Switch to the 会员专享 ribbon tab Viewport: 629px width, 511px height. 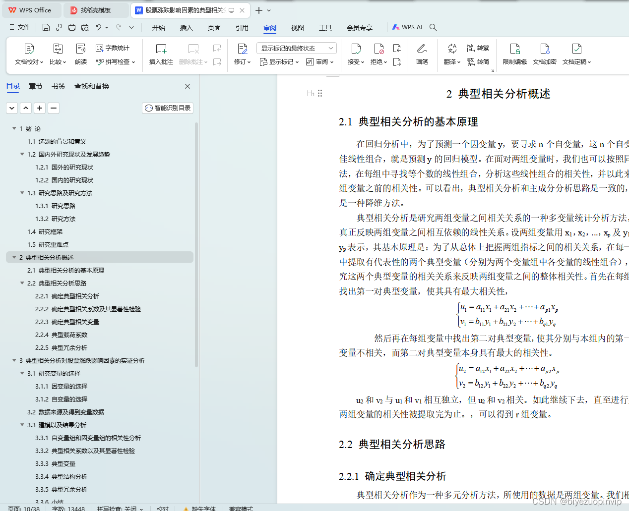(360, 28)
